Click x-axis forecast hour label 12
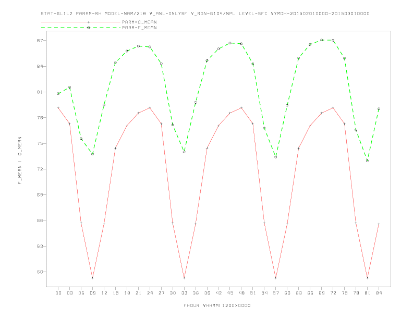The height and width of the screenshot is (319, 413). [104, 293]
